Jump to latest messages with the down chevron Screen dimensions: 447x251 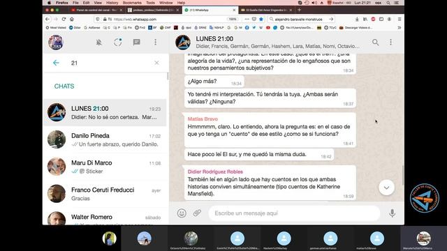(386, 188)
